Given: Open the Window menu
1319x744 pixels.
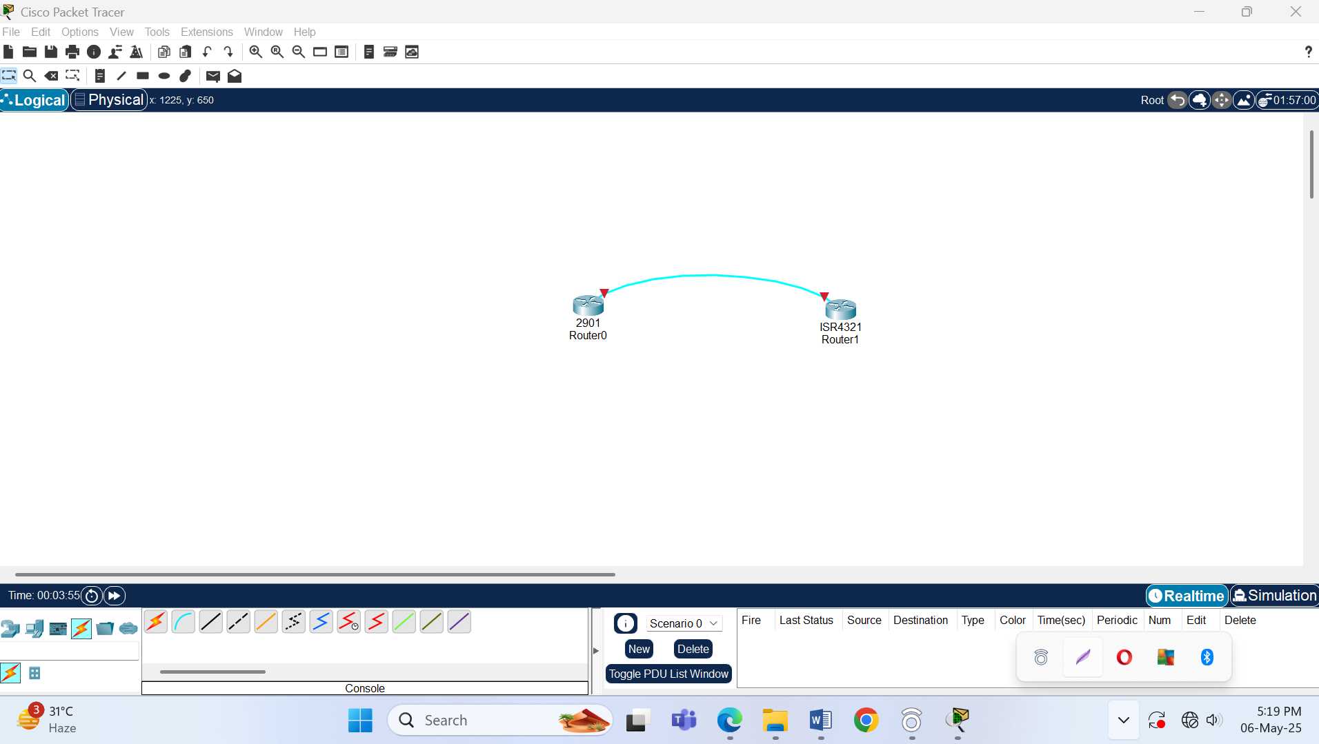Looking at the screenshot, I should (264, 32).
